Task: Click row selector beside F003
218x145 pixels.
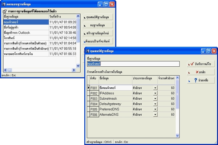Action: (x=88, y=99)
